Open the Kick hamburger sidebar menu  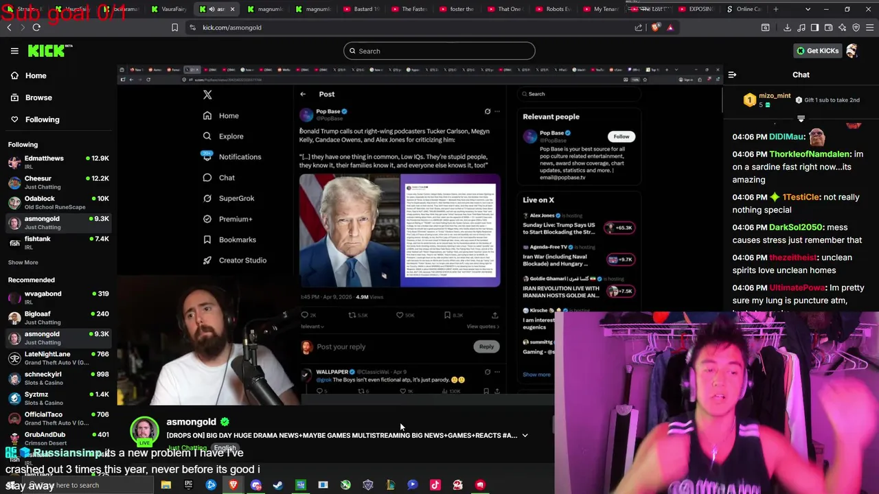pos(14,51)
